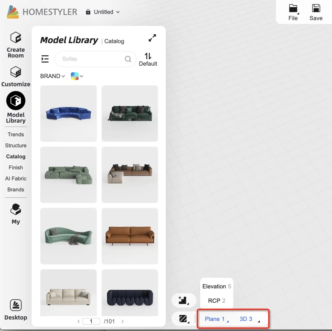The image size is (332, 331).
Task: Save the current project
Action: [316, 12]
